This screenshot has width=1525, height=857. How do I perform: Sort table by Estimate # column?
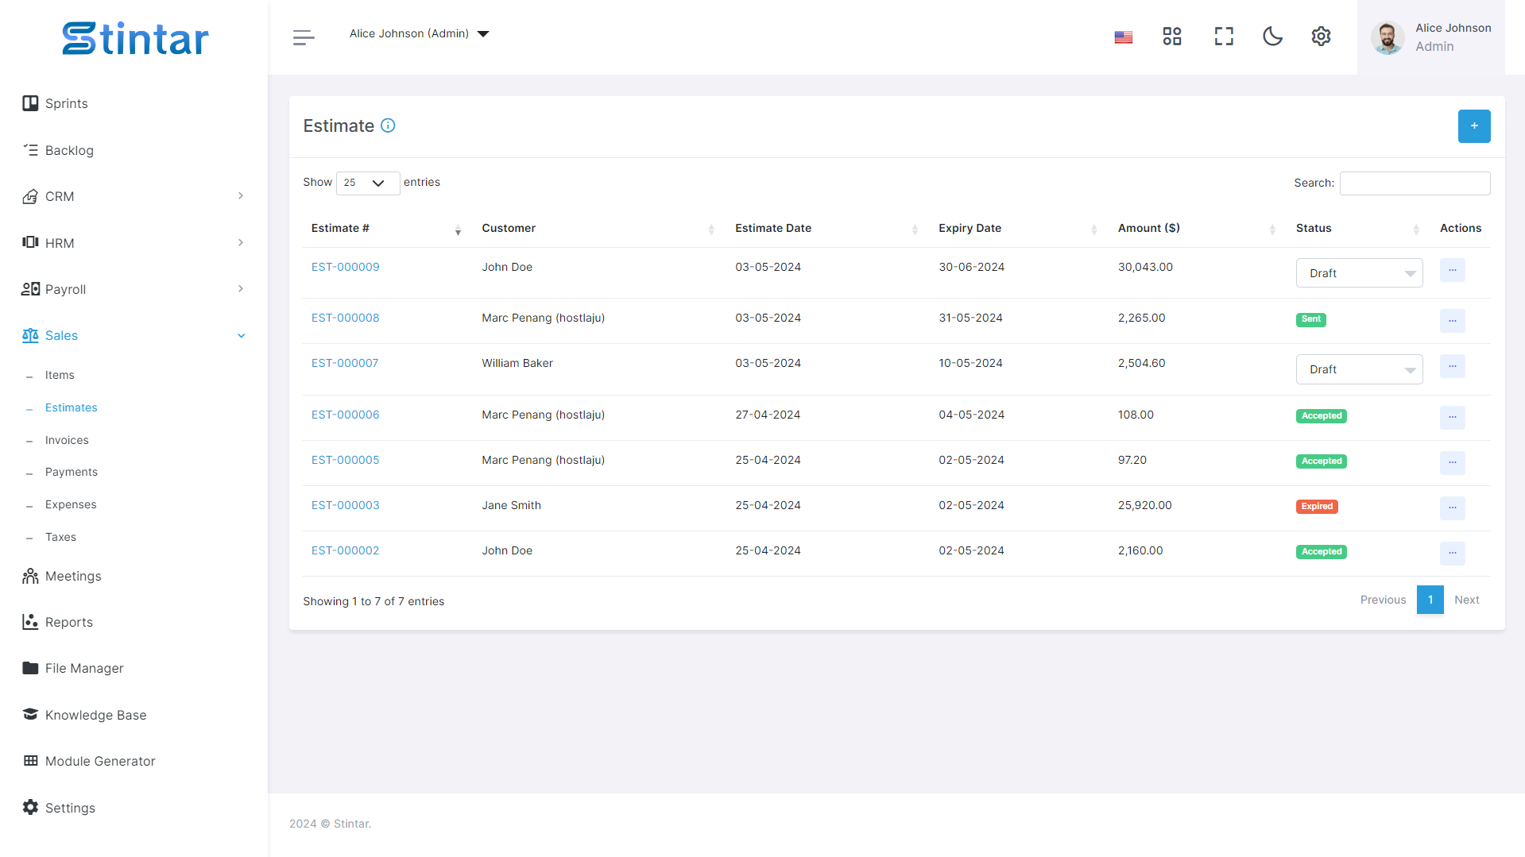pyautogui.click(x=386, y=228)
